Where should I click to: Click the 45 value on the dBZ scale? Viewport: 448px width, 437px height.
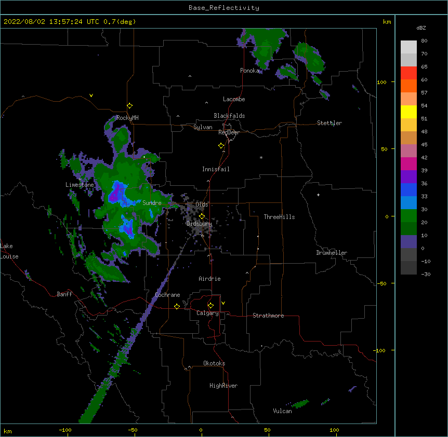coord(424,144)
